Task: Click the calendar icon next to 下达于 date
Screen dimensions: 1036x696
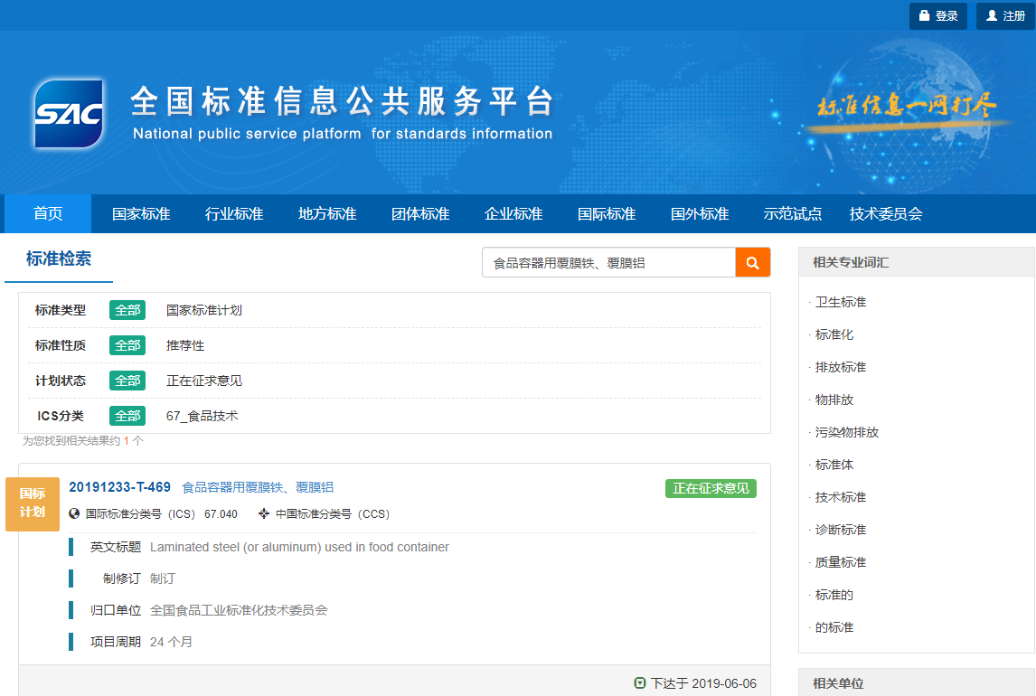Action: [x=640, y=682]
